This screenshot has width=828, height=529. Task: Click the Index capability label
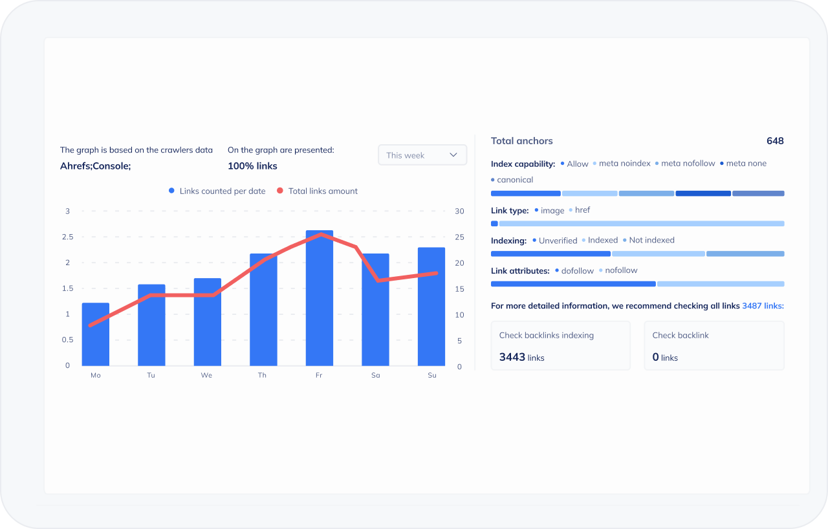click(x=523, y=164)
